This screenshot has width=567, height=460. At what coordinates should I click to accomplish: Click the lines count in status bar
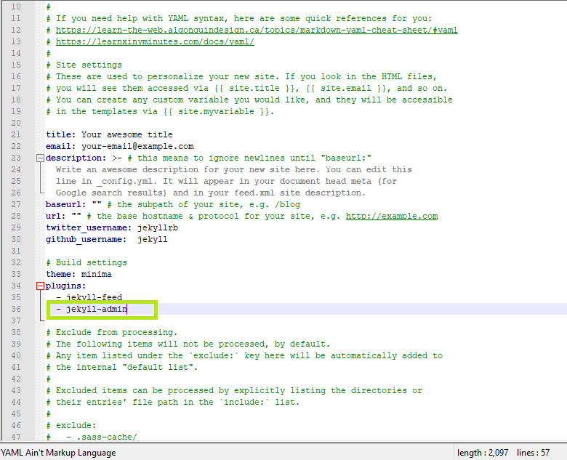533,453
